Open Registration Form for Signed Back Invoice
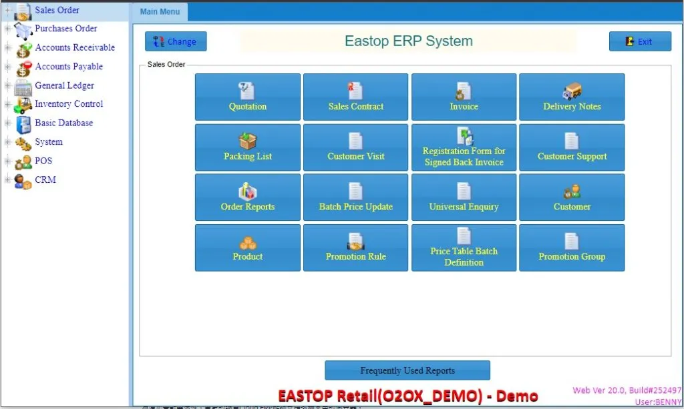The image size is (684, 409). tap(464, 147)
